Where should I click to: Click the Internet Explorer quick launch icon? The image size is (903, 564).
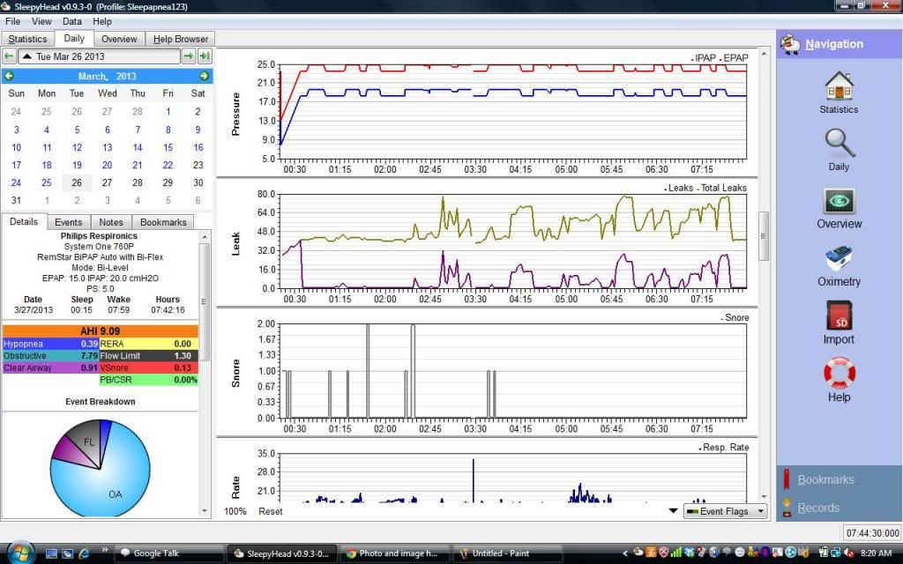[84, 553]
